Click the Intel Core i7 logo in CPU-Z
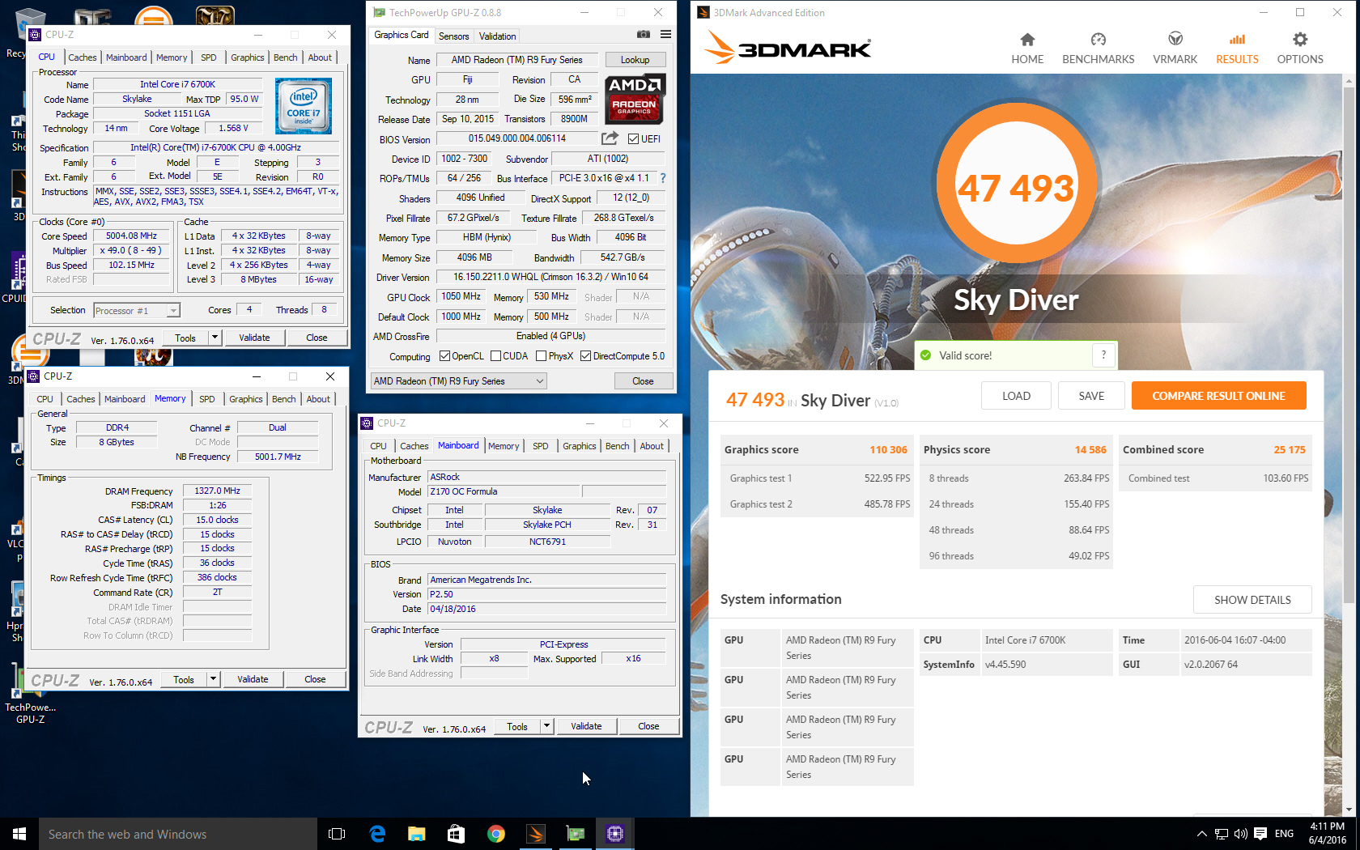 304,106
